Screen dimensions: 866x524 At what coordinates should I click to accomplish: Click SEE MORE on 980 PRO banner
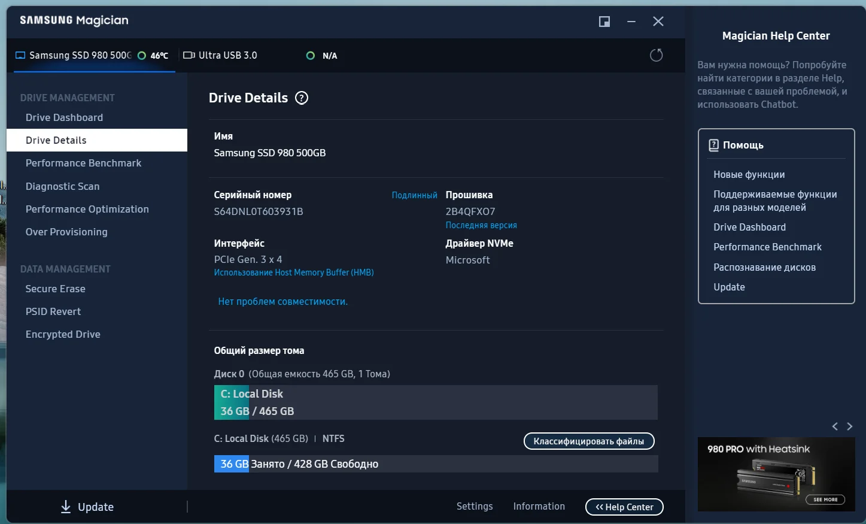[825, 499]
